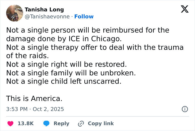Click the chain link copy icon
This screenshot has height=131, width=195.
[81, 123]
